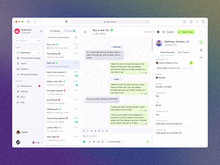
Task: Open the Partnership updates conversation
Action: (62, 120)
